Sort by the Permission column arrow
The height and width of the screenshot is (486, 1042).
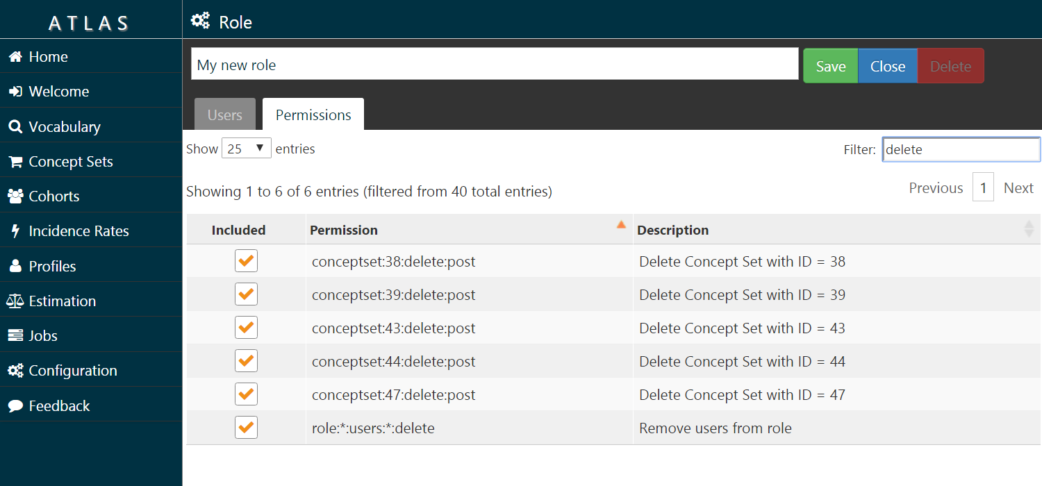point(620,226)
